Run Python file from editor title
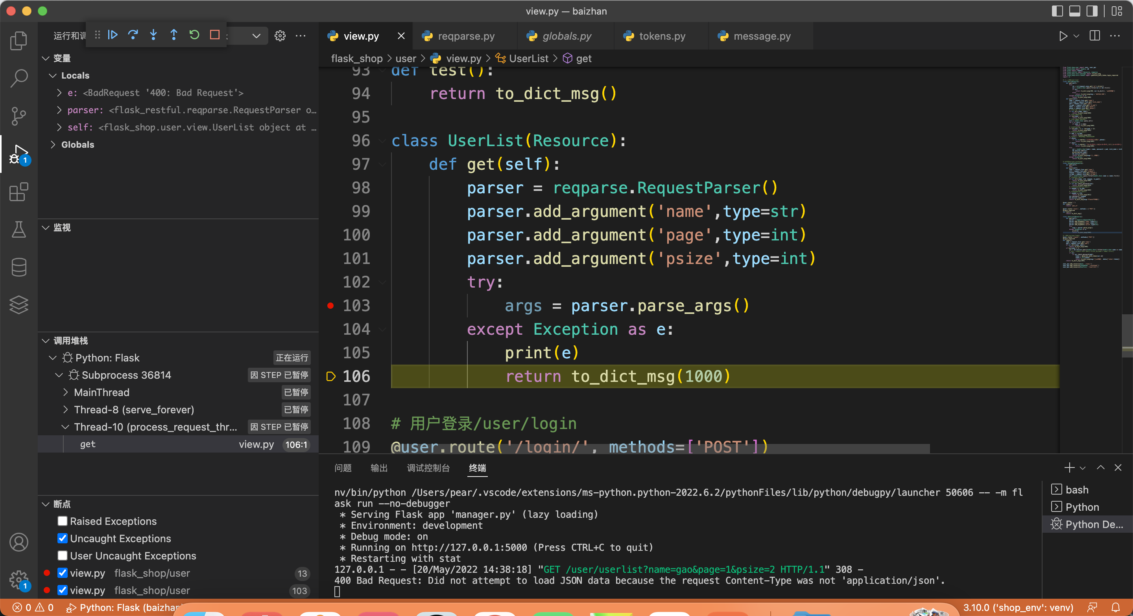Image resolution: width=1133 pixels, height=616 pixels. 1063,36
